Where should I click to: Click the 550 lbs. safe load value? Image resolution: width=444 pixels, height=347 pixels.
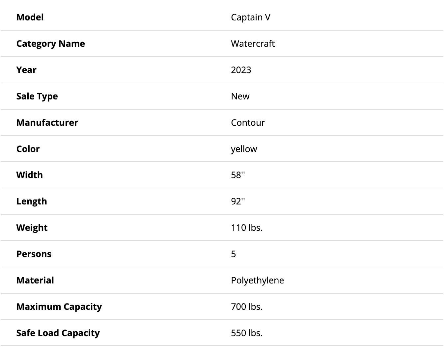(x=247, y=333)
